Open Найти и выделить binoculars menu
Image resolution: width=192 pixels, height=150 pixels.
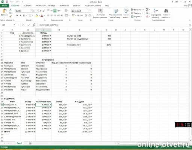click(x=166, y=13)
